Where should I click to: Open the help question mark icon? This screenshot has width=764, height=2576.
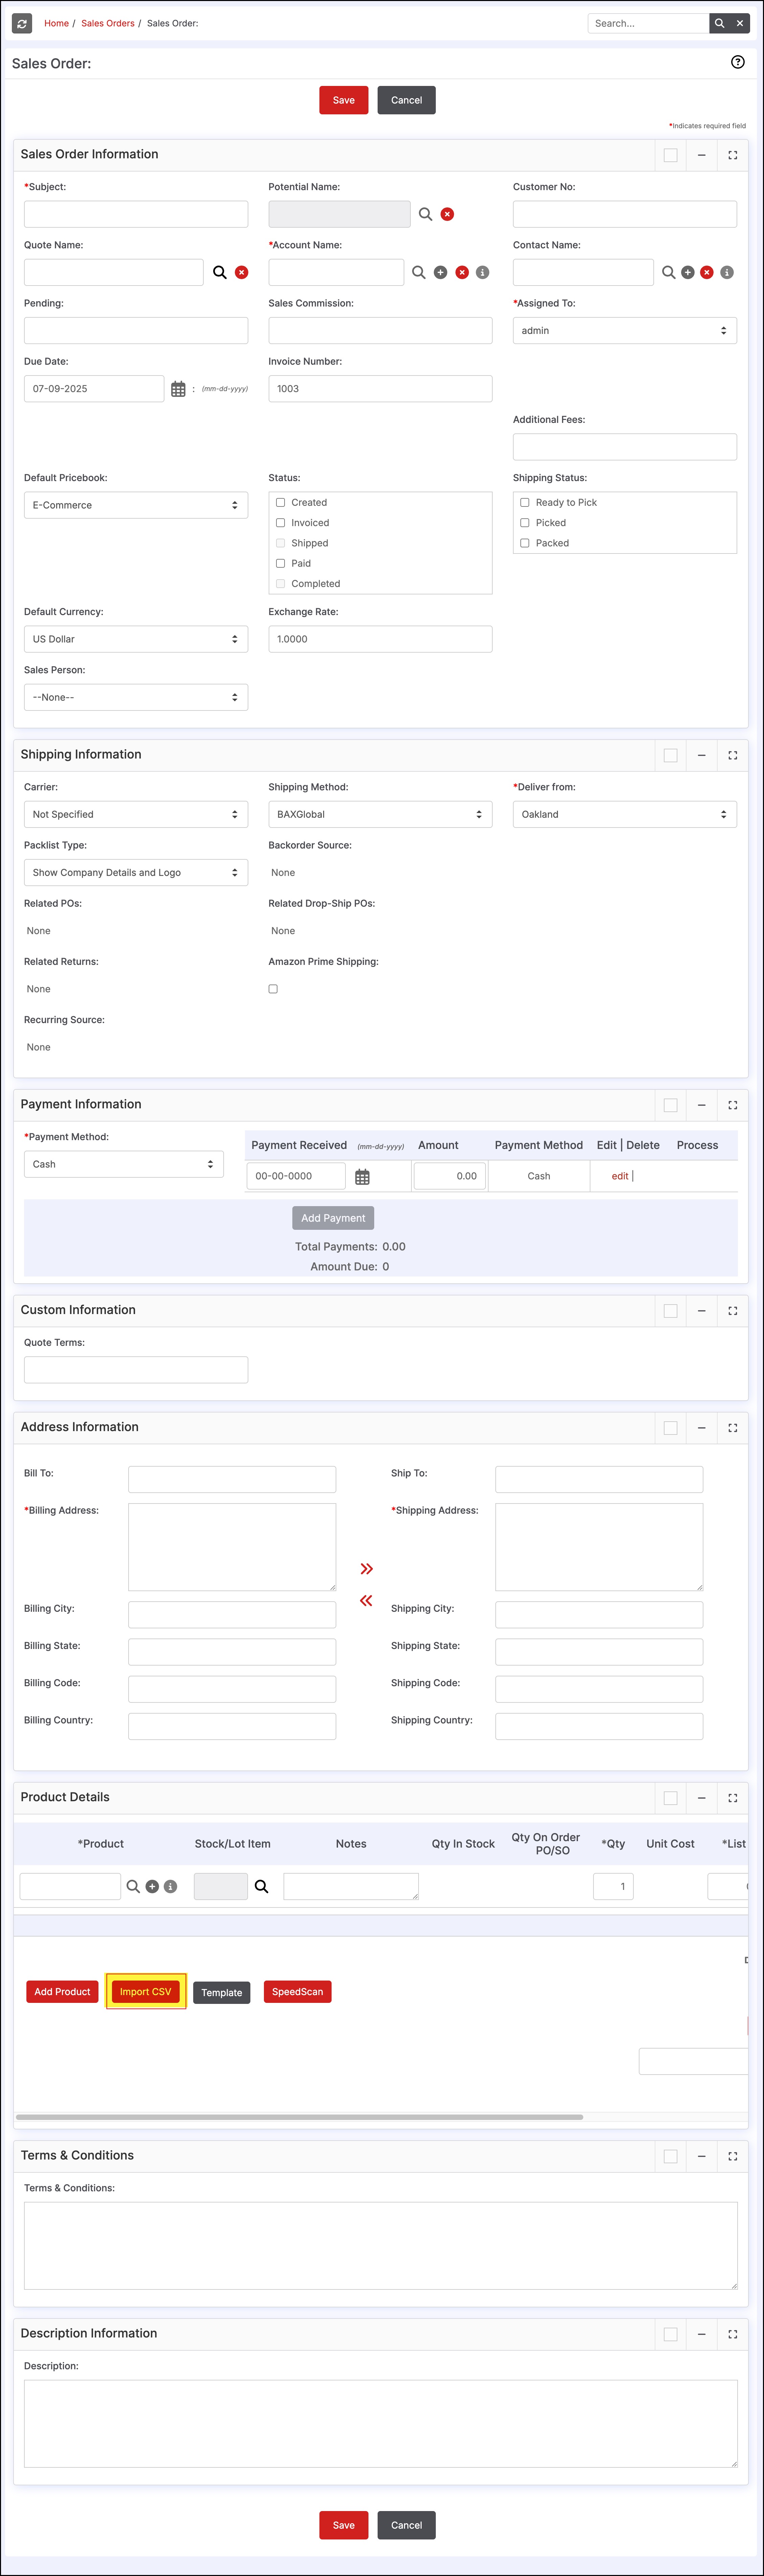tap(738, 62)
